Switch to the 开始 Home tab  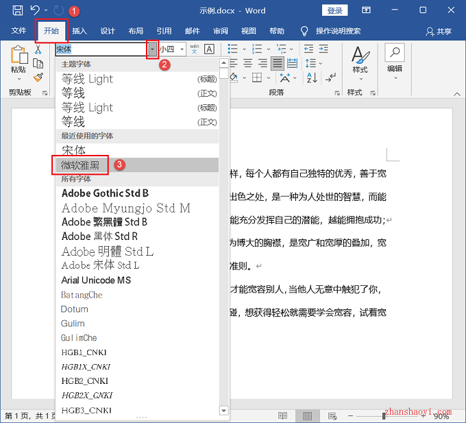tap(51, 31)
